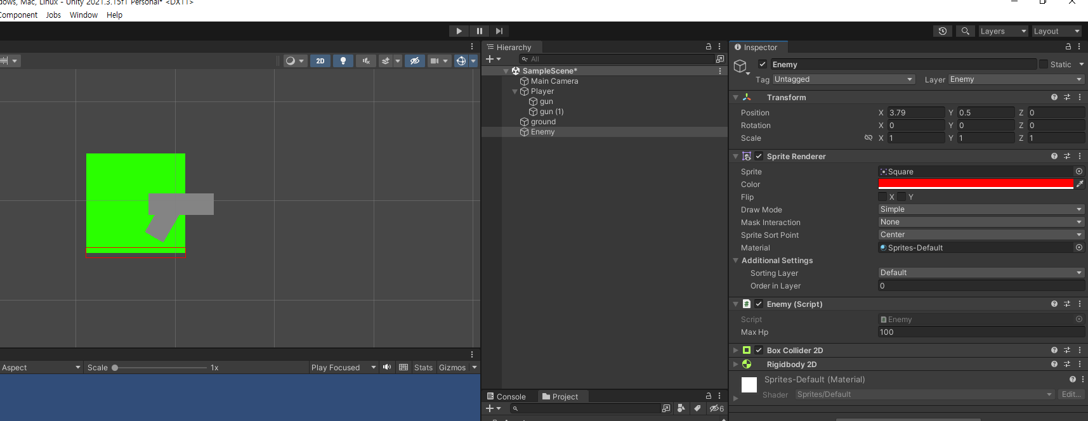This screenshot has width=1088, height=421.
Task: Disable Box Collider 2D checkbox
Action: [x=759, y=350]
